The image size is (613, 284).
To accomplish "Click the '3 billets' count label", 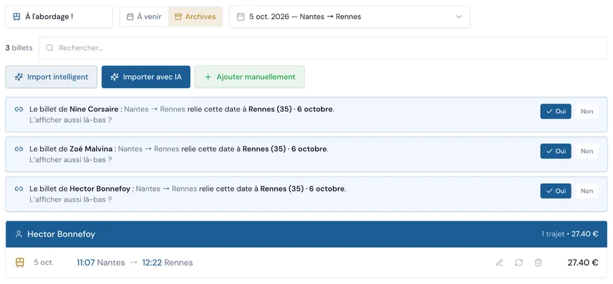I will click(19, 48).
